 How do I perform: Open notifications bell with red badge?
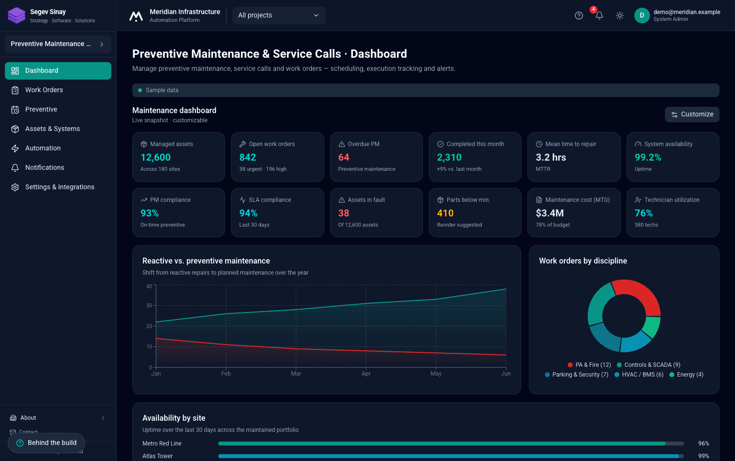click(x=599, y=16)
